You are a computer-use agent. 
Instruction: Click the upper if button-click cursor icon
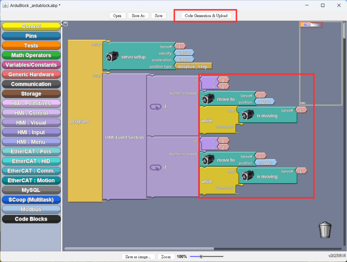(x=155, y=107)
